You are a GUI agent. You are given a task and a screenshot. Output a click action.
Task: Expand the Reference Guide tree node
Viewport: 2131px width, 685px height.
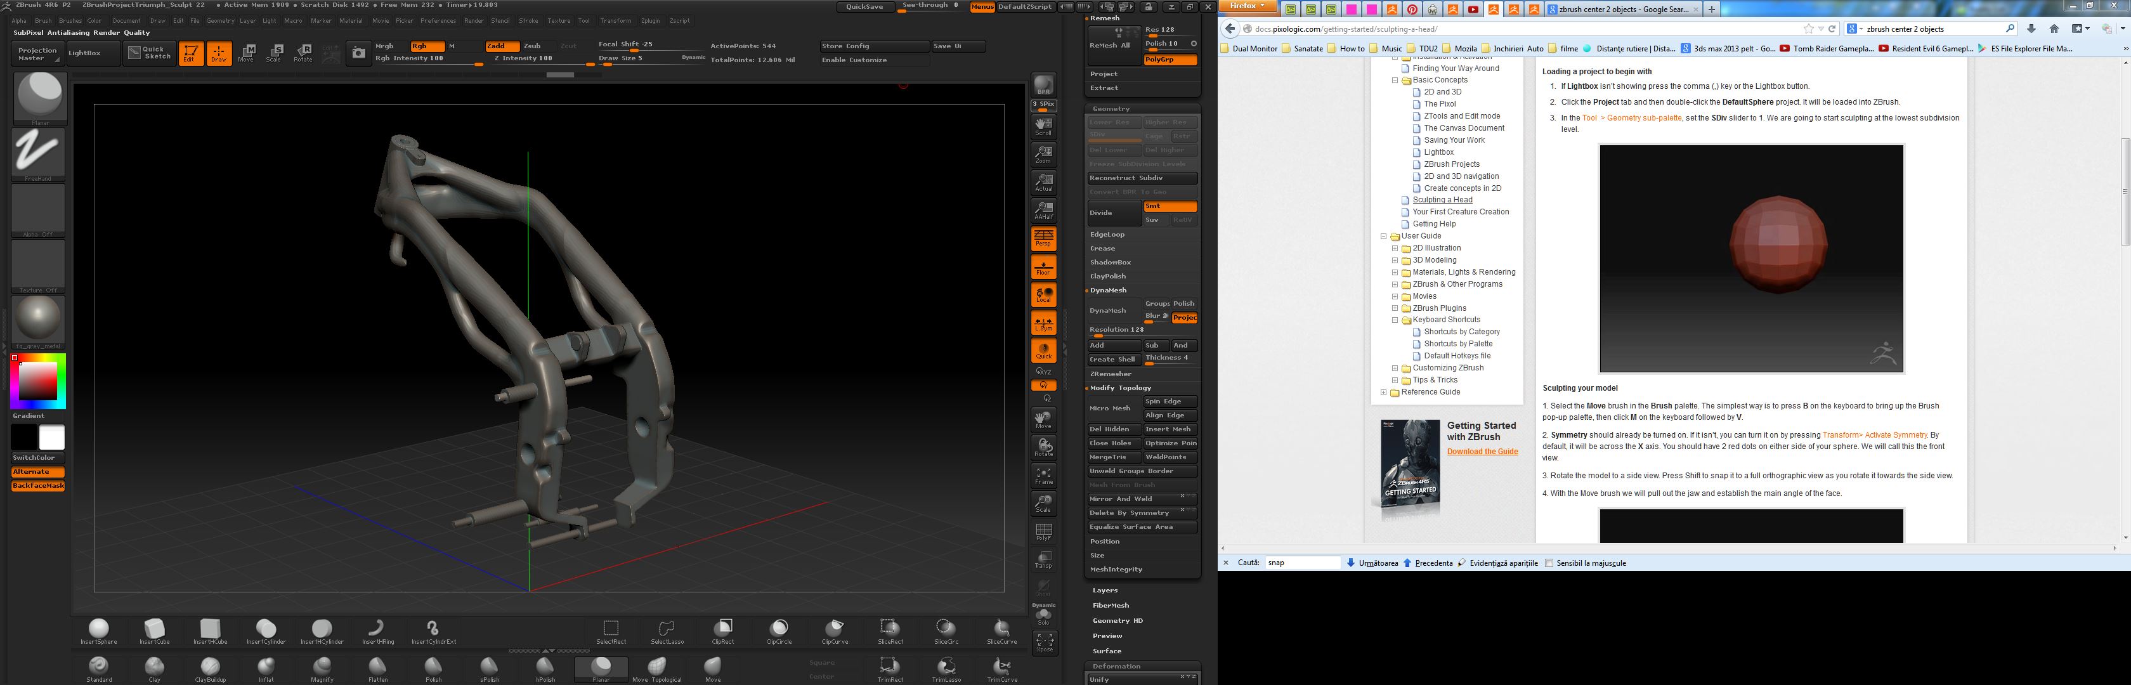[x=1383, y=393]
